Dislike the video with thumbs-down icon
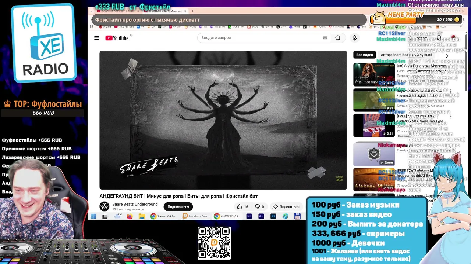Screen dimensions: 471x264 click(260, 207)
